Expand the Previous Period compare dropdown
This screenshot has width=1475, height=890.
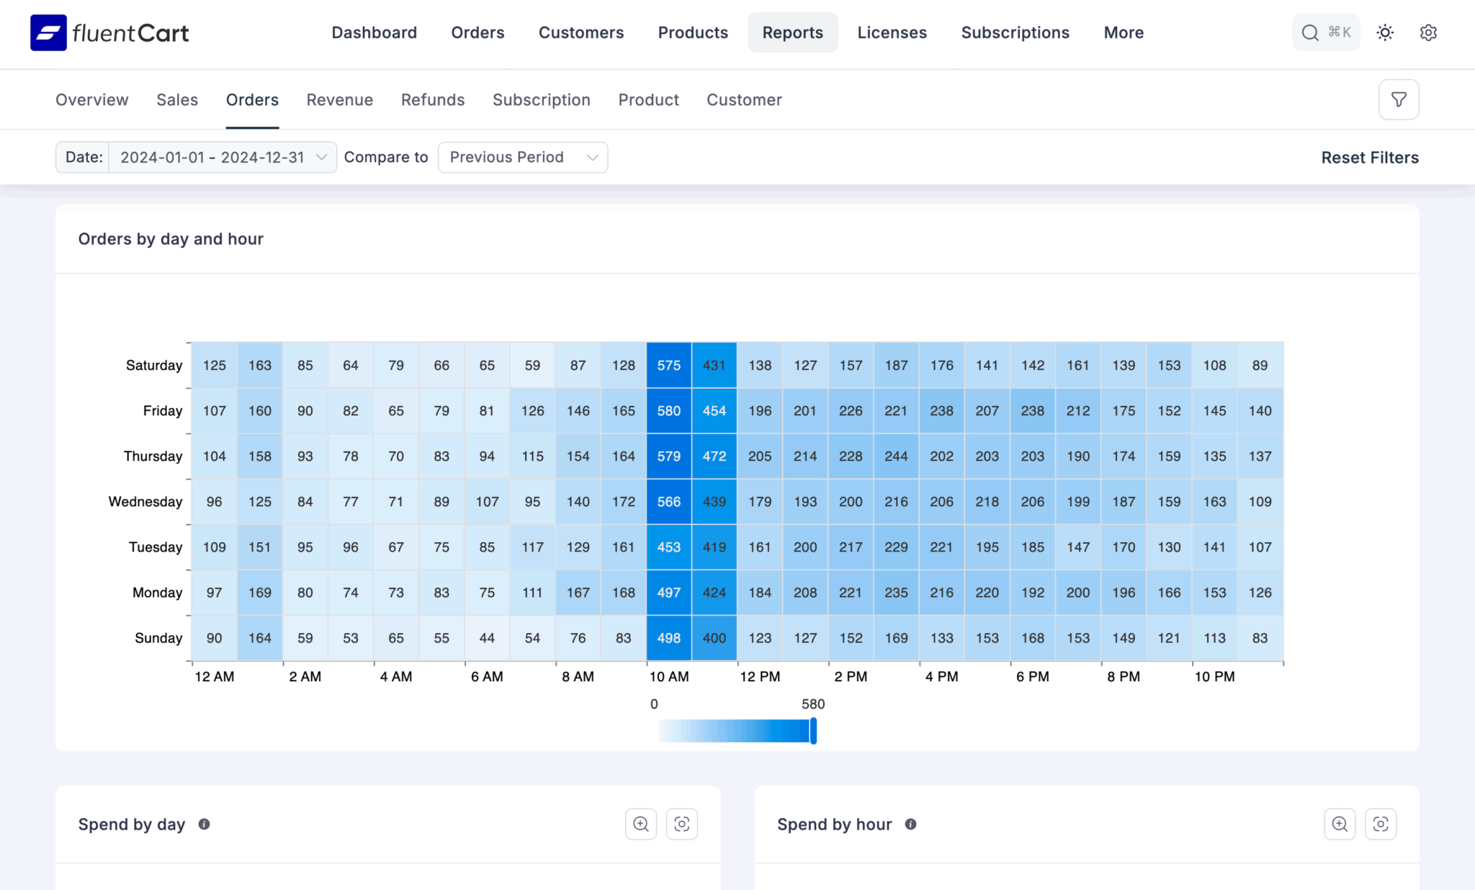(x=523, y=157)
